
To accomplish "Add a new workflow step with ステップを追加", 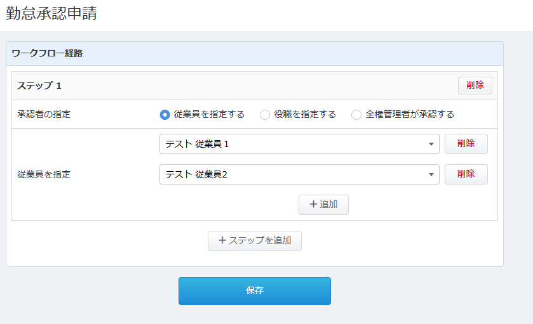I will click(x=254, y=240).
